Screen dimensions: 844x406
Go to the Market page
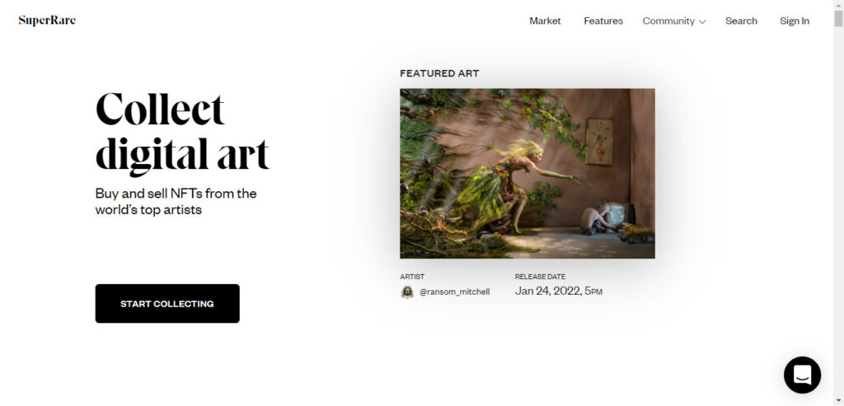[x=545, y=21]
